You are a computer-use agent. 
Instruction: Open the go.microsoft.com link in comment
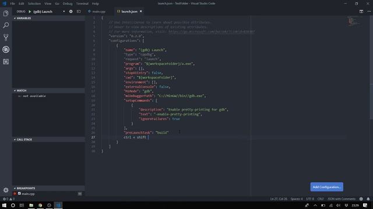pyautogui.click(x=212, y=31)
